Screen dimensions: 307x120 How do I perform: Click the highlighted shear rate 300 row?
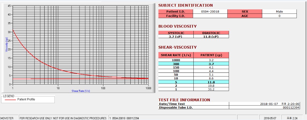coord(193,64)
